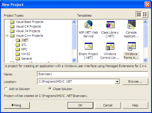Select the .NET project type
152x113 pixels.
tap(25, 40)
